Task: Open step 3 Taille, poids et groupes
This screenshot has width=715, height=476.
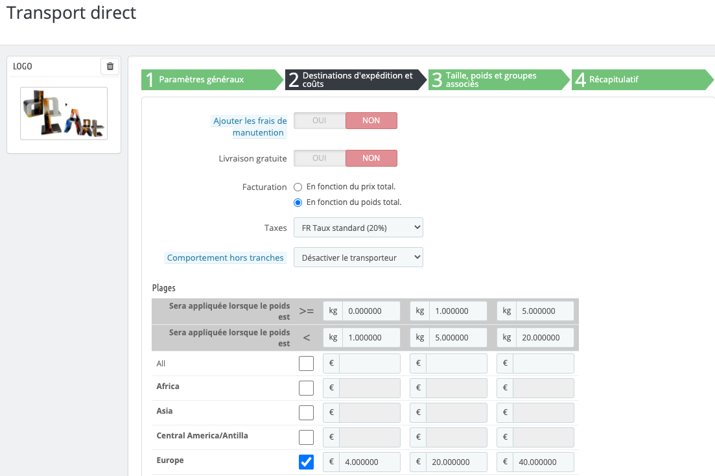Action: (496, 80)
